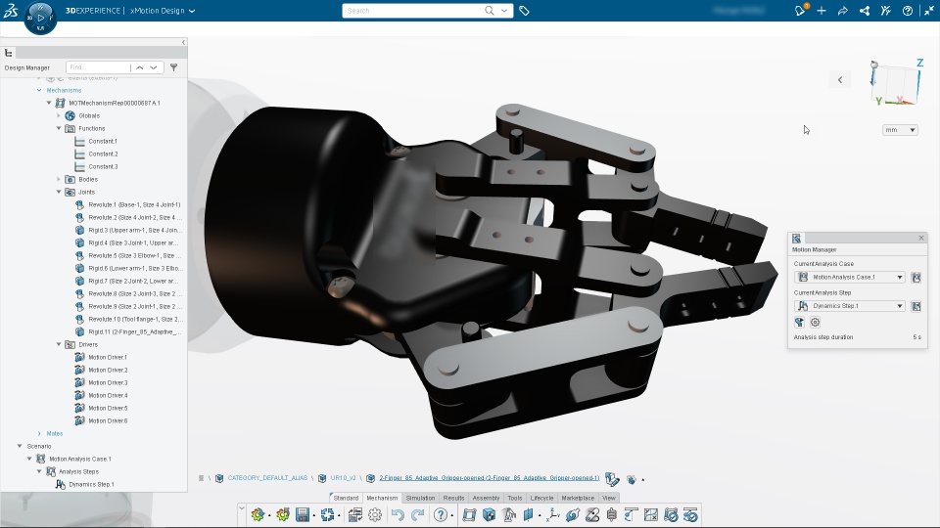Collapse the Functions node
Viewport: 940px width, 528px height.
point(59,128)
